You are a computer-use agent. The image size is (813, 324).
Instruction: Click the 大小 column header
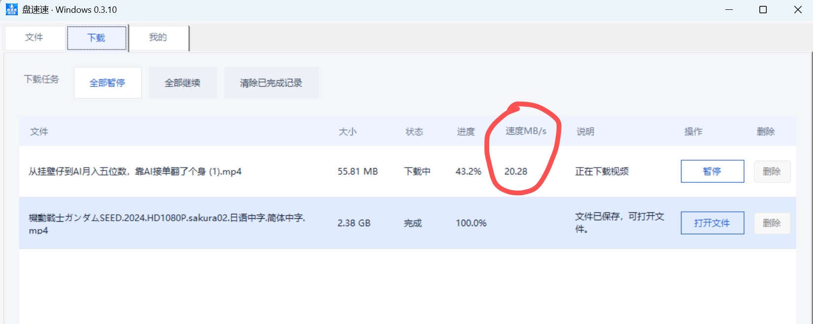(347, 131)
